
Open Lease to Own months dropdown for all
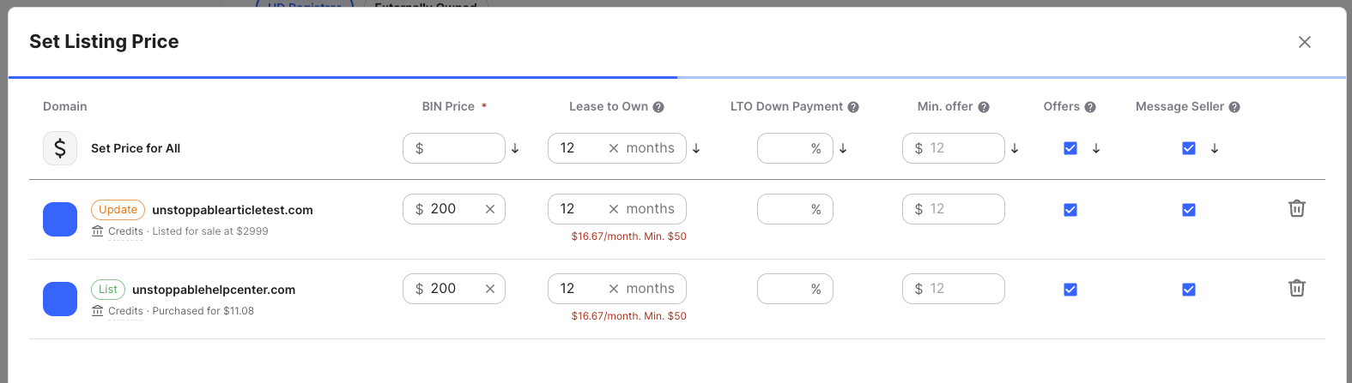(x=650, y=148)
